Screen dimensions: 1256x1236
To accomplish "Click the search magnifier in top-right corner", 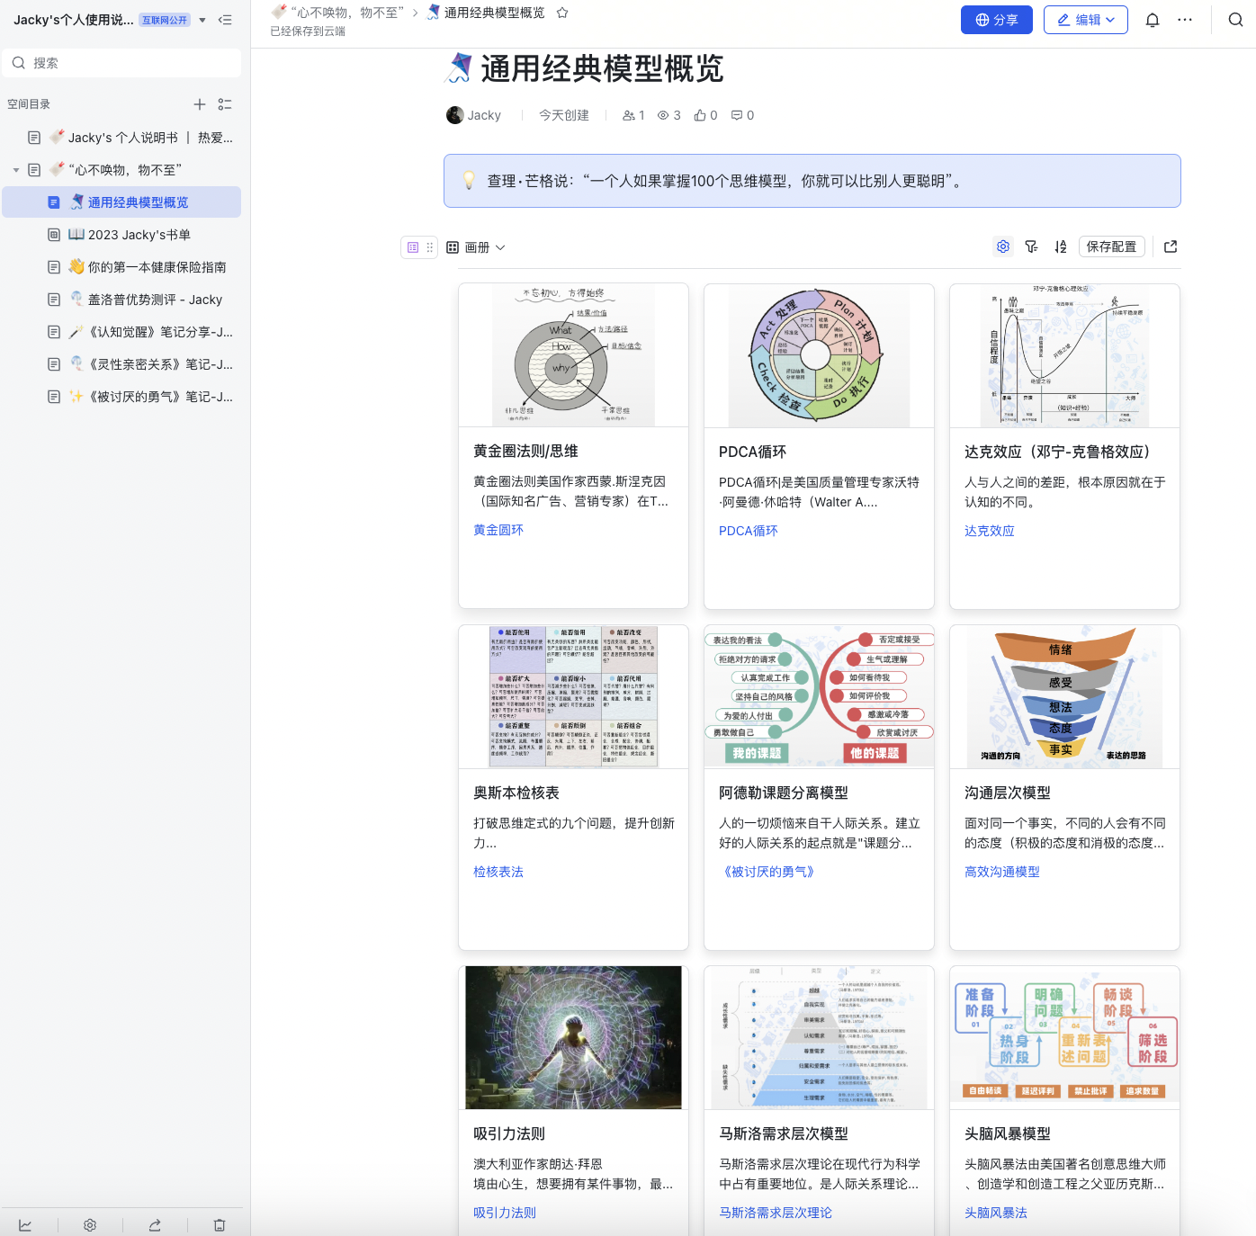I will pyautogui.click(x=1235, y=20).
